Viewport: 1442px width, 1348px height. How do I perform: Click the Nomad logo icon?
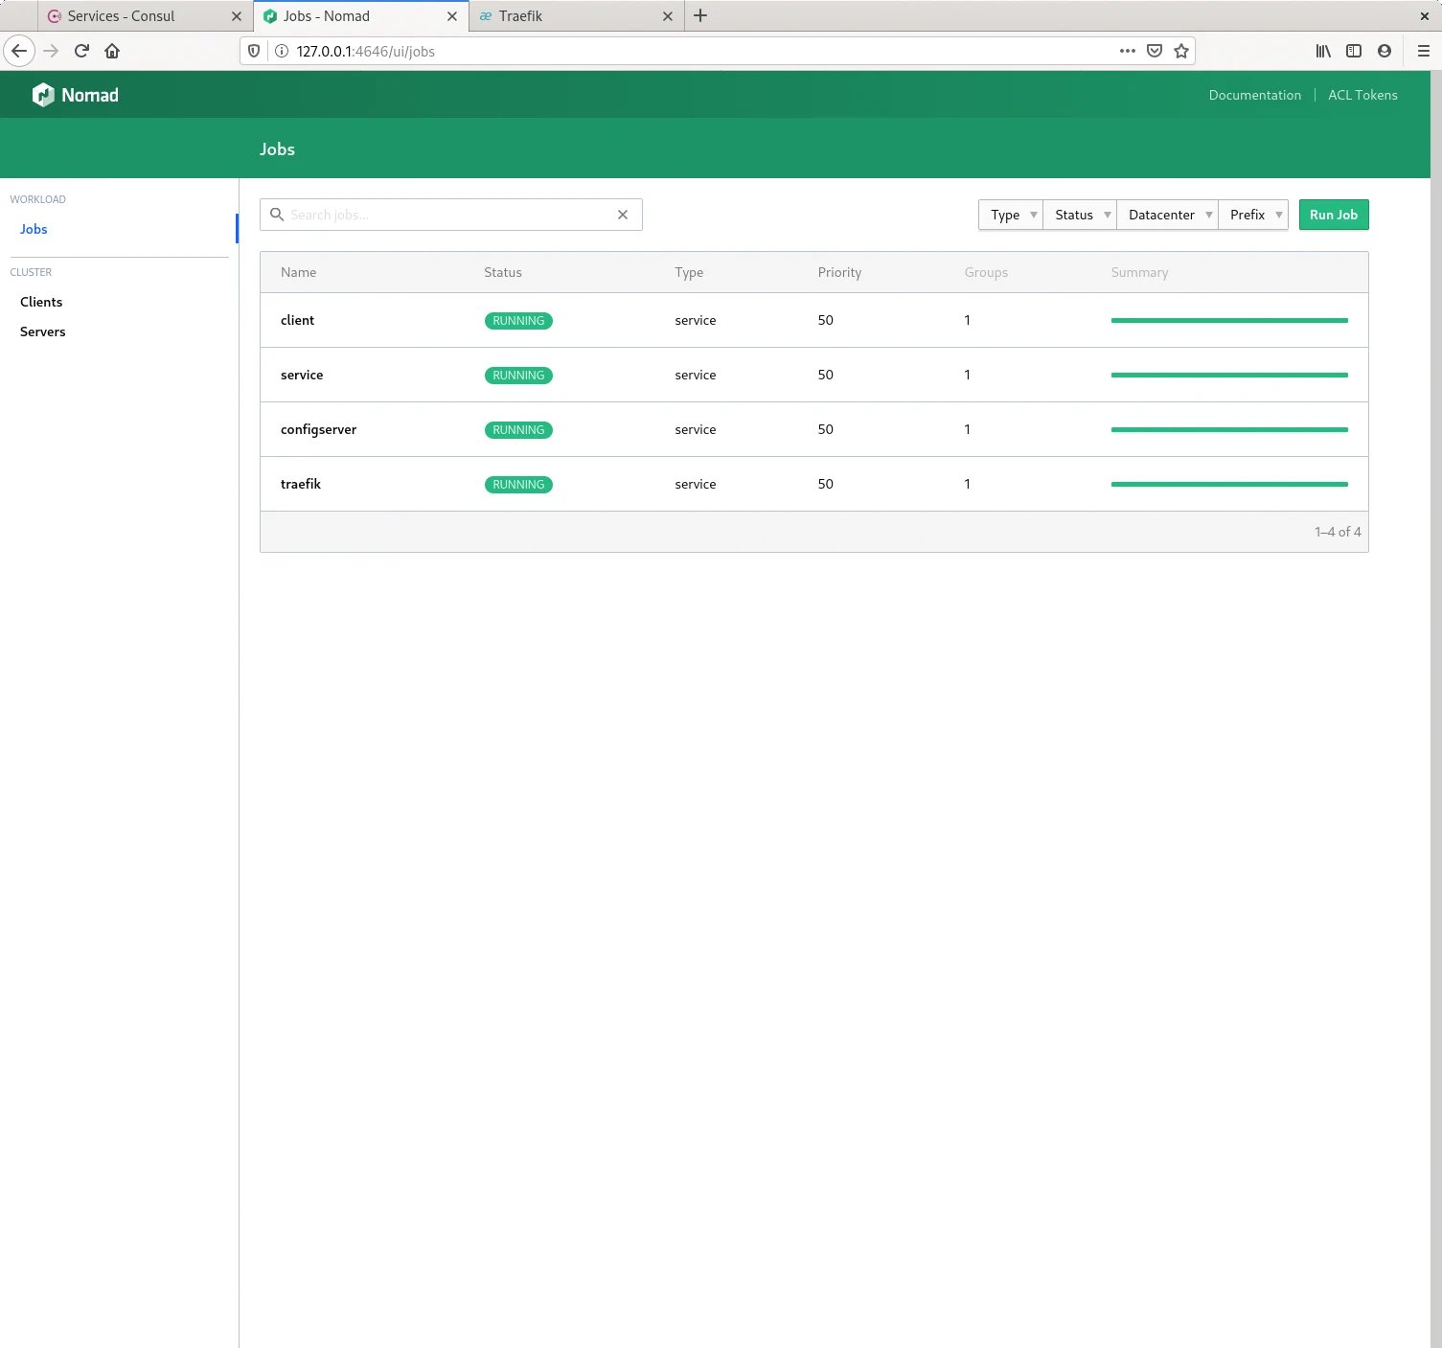click(43, 95)
